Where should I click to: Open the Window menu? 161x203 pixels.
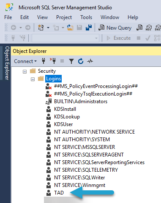click(110, 17)
